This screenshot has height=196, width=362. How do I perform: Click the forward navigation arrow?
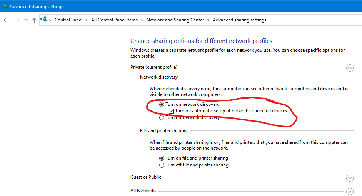(17, 20)
